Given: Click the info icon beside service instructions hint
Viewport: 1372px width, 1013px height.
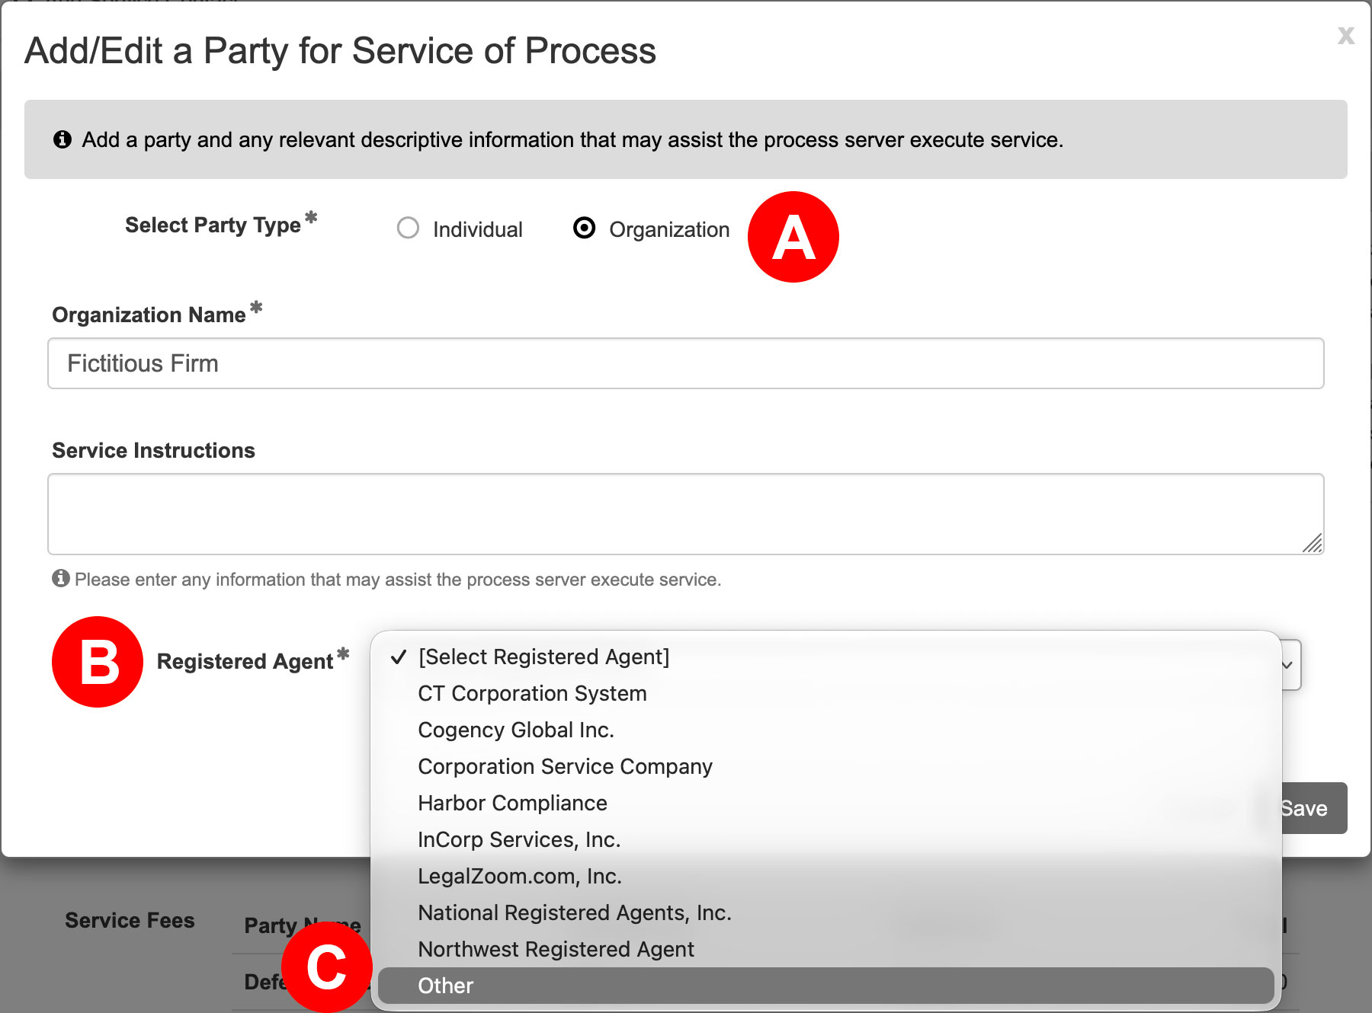Looking at the screenshot, I should pos(61,578).
